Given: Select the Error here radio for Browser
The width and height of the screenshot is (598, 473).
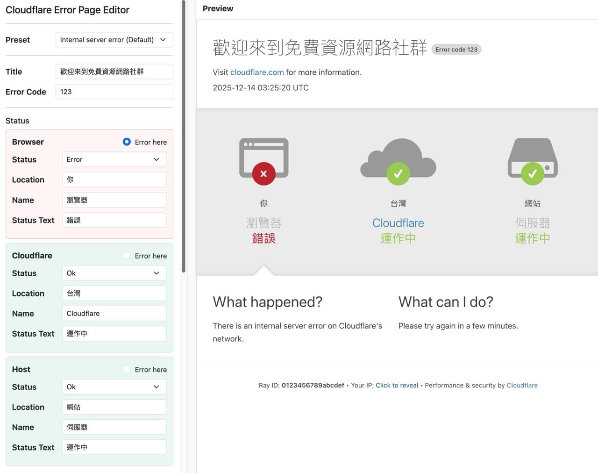Looking at the screenshot, I should tap(127, 142).
